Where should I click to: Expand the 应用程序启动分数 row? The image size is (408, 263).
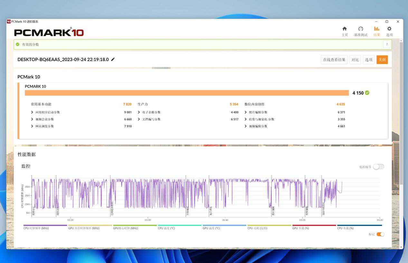[x=32, y=112]
